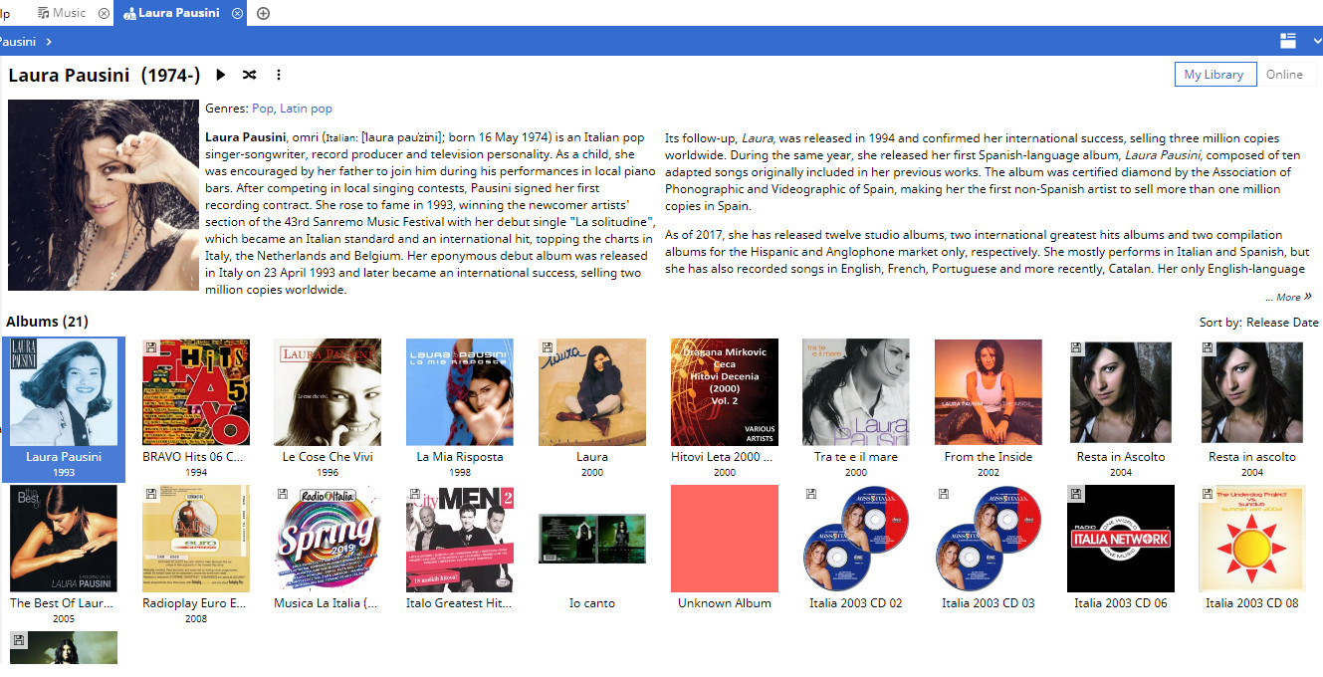This screenshot has width=1323, height=677.
Task: Close the Music tab
Action: point(105,13)
